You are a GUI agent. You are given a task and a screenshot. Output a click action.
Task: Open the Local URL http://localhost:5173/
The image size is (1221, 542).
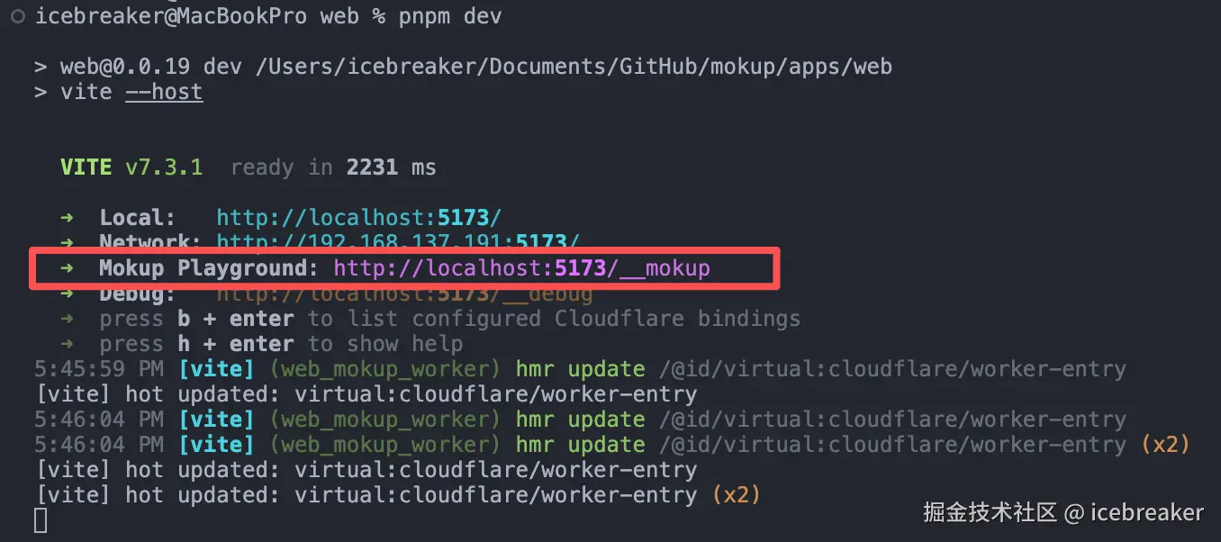click(x=357, y=216)
